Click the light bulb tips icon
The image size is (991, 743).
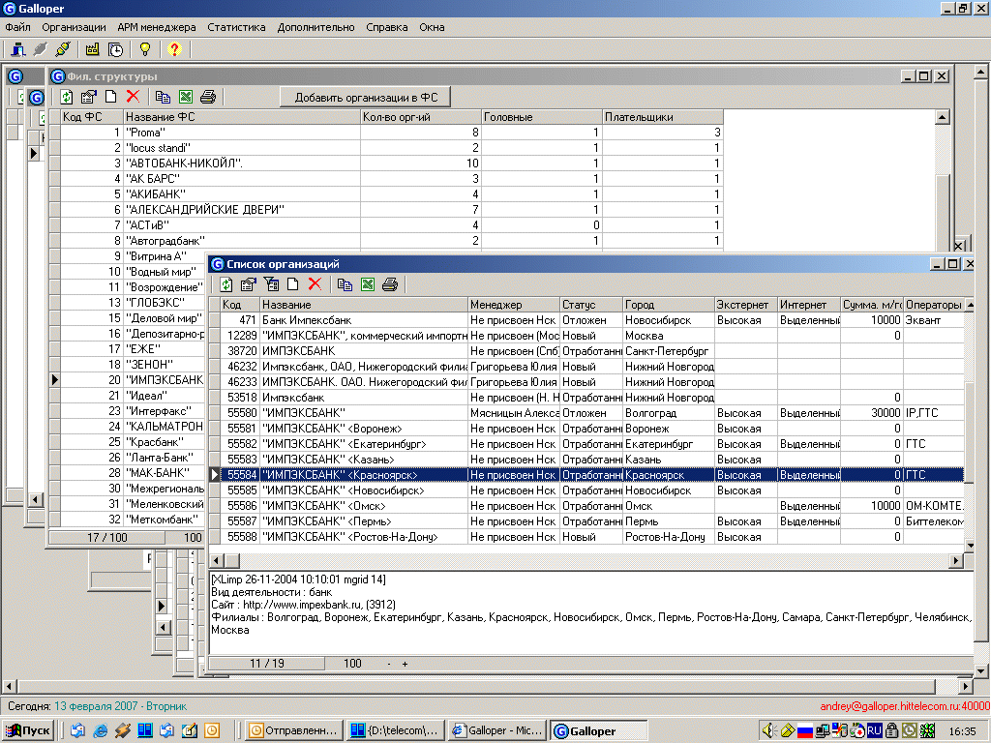[x=145, y=48]
